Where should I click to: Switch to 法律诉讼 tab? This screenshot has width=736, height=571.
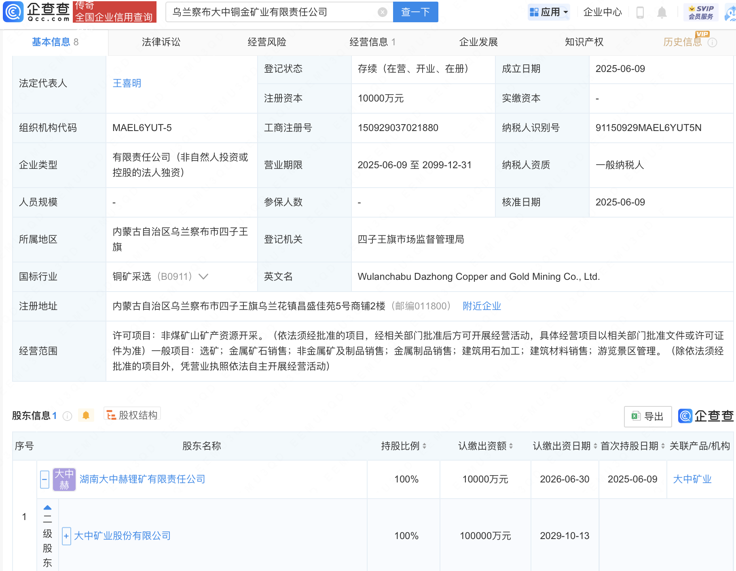tap(161, 42)
